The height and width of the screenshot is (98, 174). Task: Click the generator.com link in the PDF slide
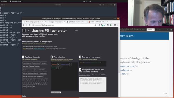pos(128,66)
